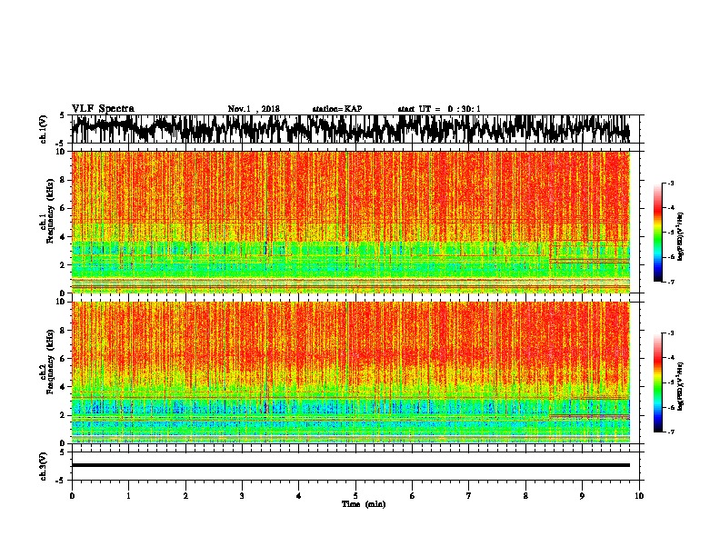This screenshot has width=720, height=556.
Task: Click the 4 kHz tick label on ch.2 spectrogram
Action: [x=65, y=387]
